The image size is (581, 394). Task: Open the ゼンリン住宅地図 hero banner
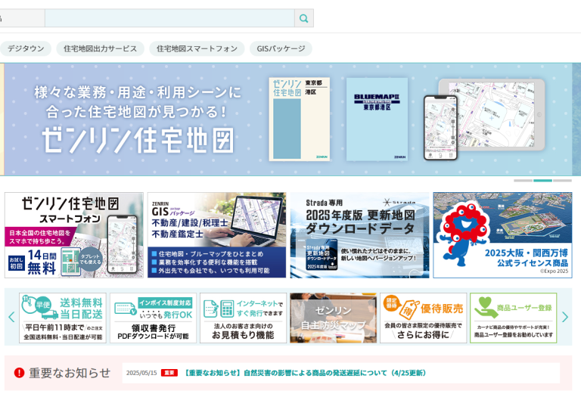tap(288, 119)
